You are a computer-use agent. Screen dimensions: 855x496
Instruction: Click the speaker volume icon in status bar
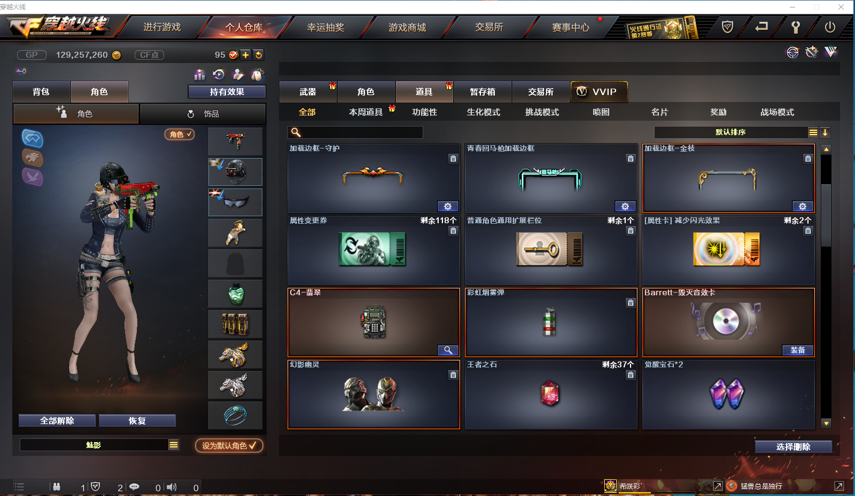[x=172, y=487]
